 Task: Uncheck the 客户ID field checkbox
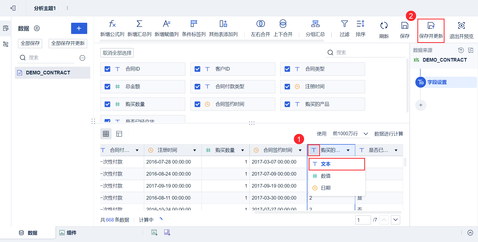(x=197, y=69)
